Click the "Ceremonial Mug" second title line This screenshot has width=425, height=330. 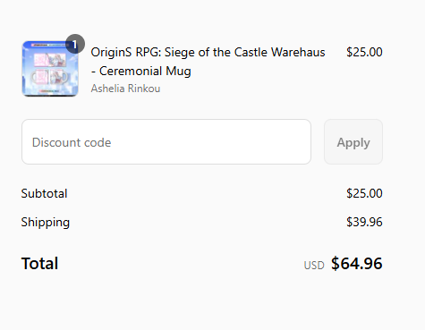145,72
